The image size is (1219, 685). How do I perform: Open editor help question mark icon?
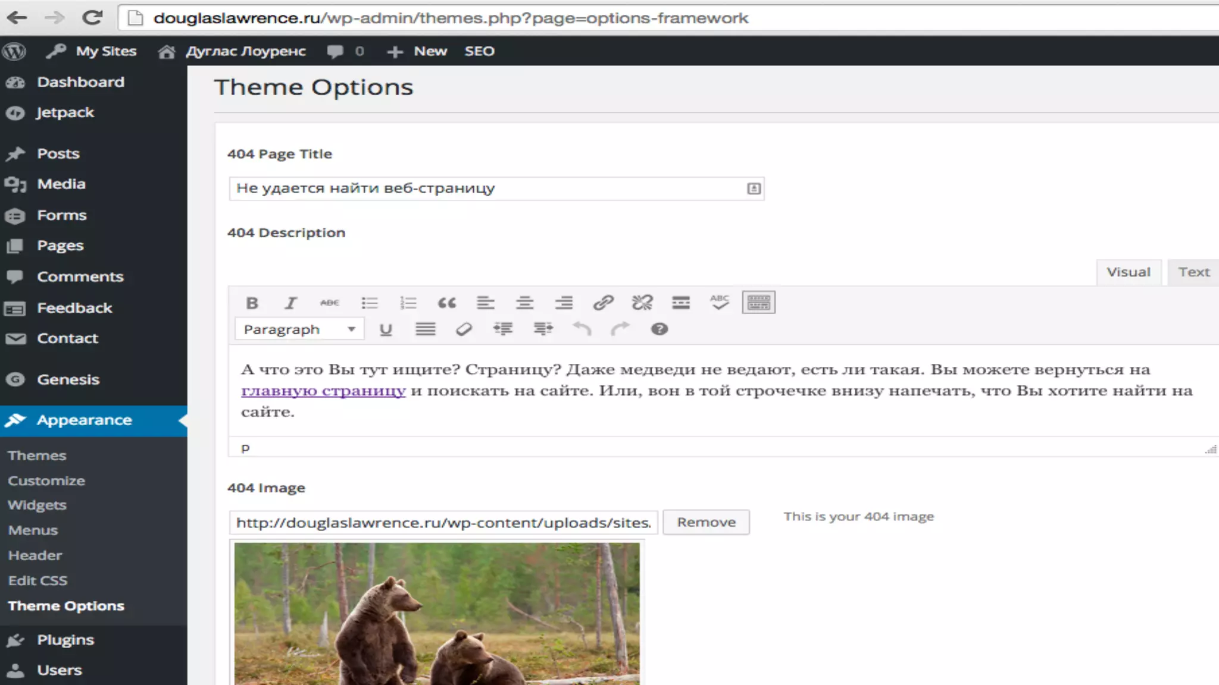click(x=659, y=329)
